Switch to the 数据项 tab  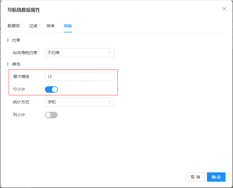pyautogui.click(x=14, y=26)
